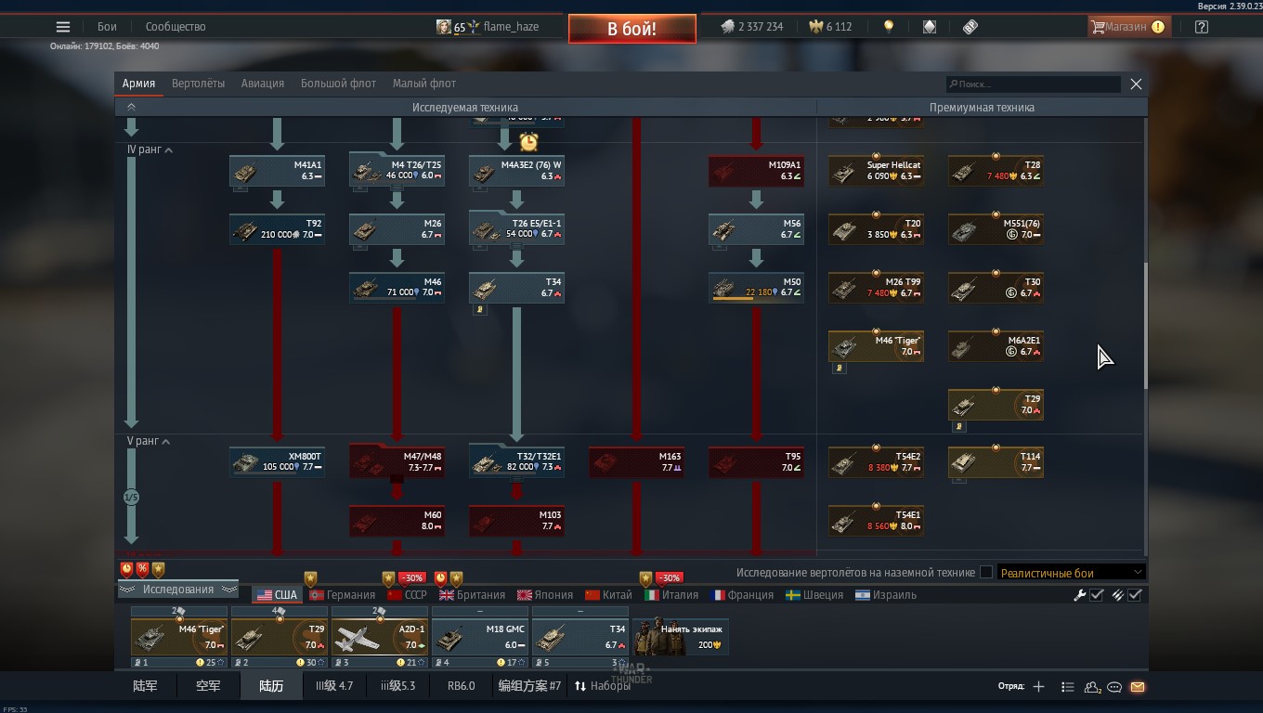
Task: Expand the M4 T26/T25 vehicle group
Action: [397, 171]
